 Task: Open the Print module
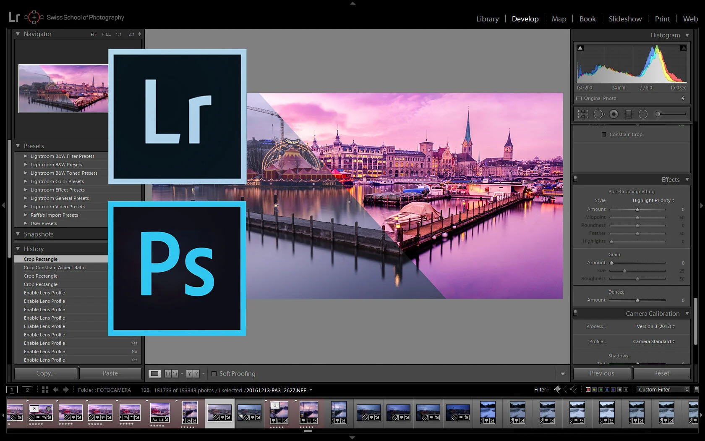[x=662, y=19]
